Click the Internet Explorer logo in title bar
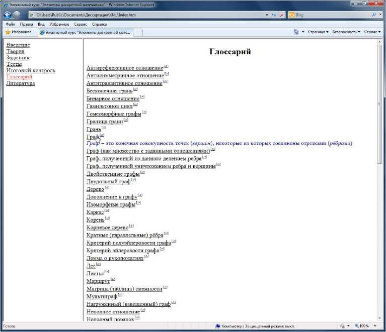Screen dimensions: 386x332 [x=6, y=5]
